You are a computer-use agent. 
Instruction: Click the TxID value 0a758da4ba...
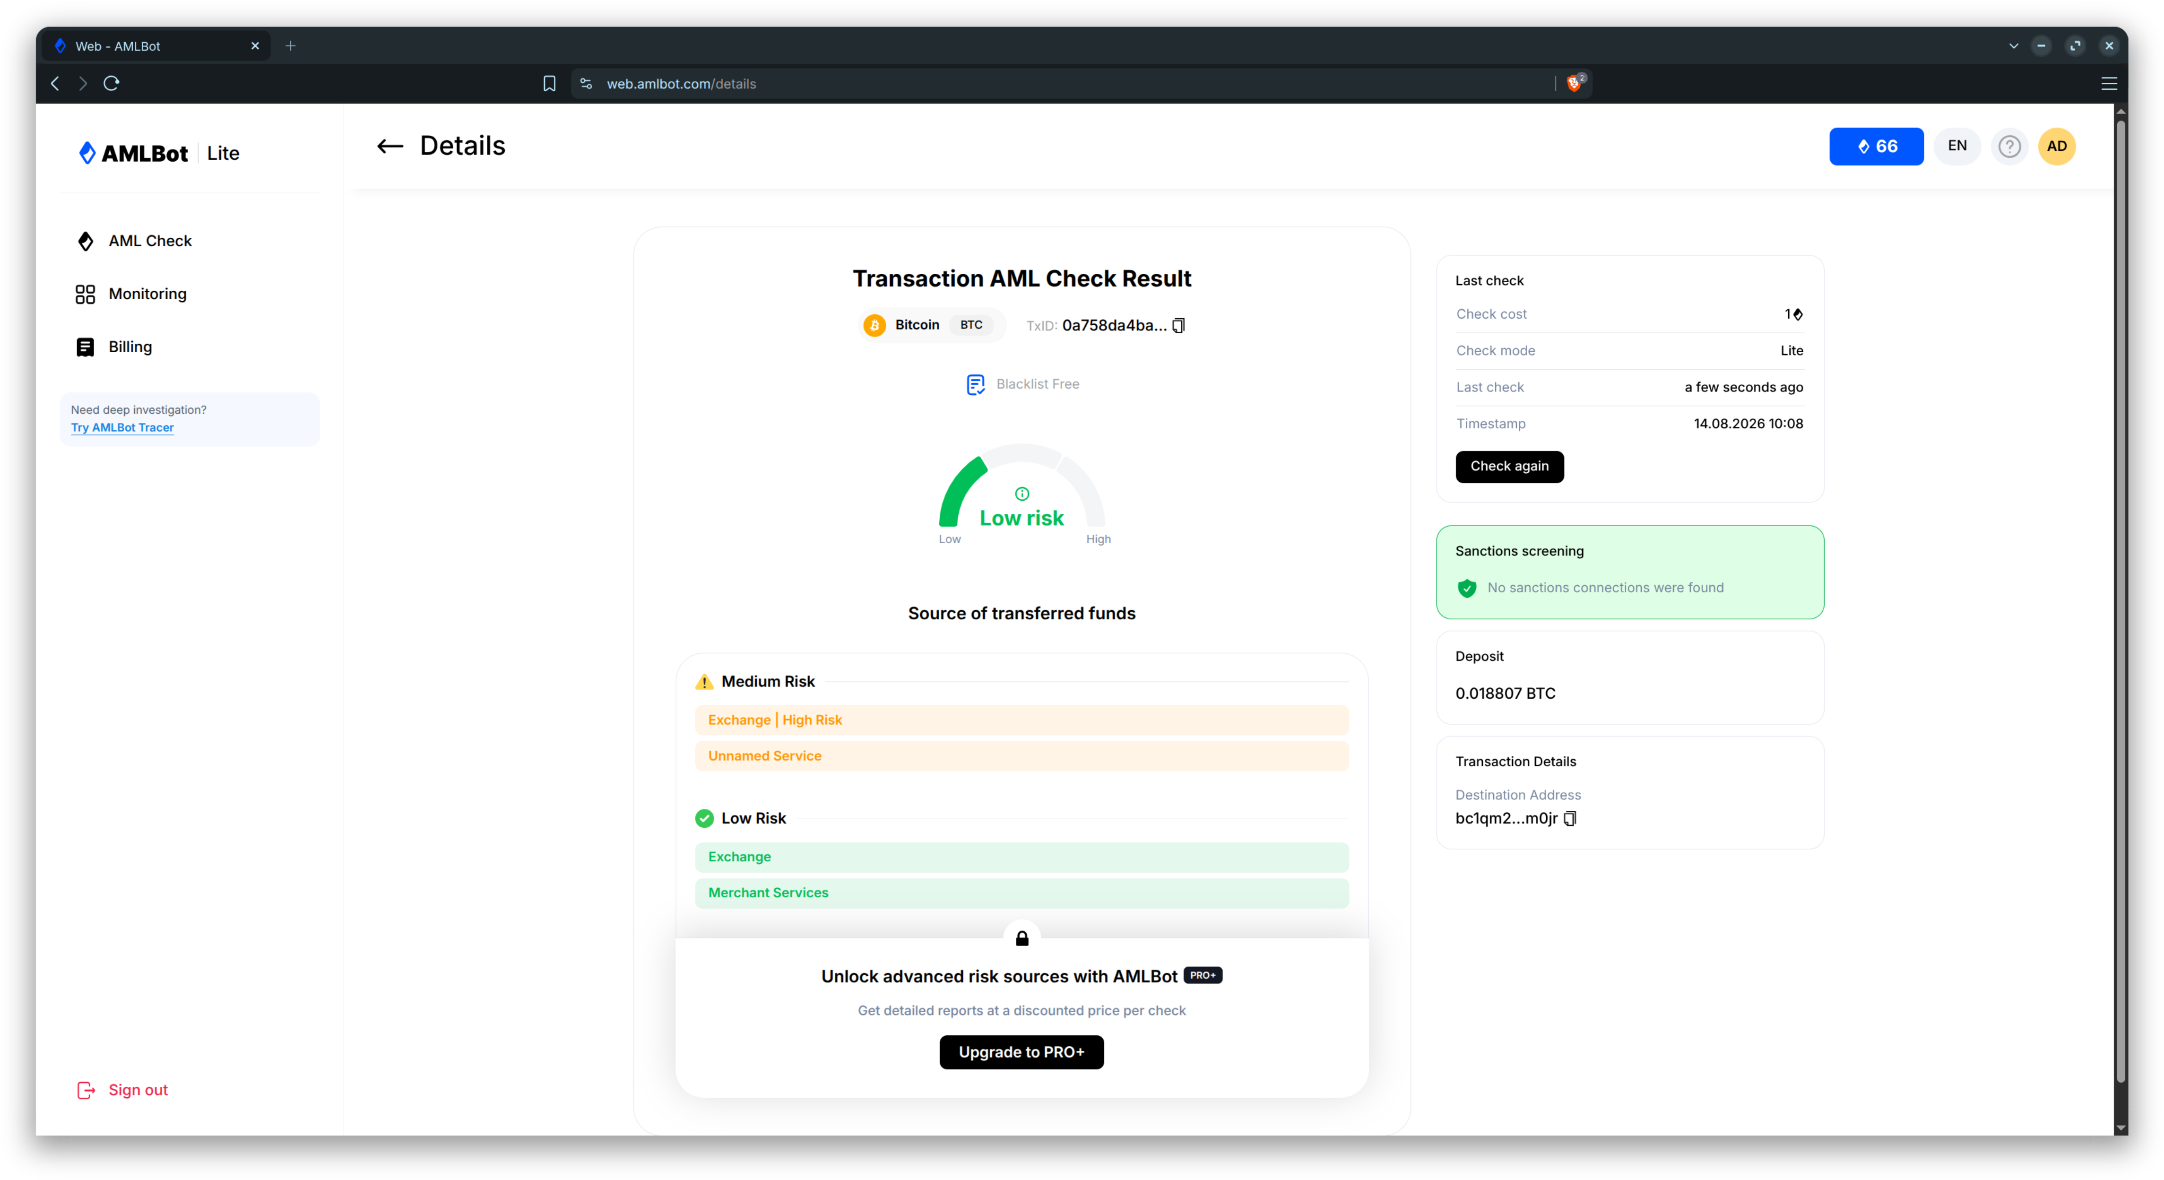pyautogui.click(x=1114, y=325)
